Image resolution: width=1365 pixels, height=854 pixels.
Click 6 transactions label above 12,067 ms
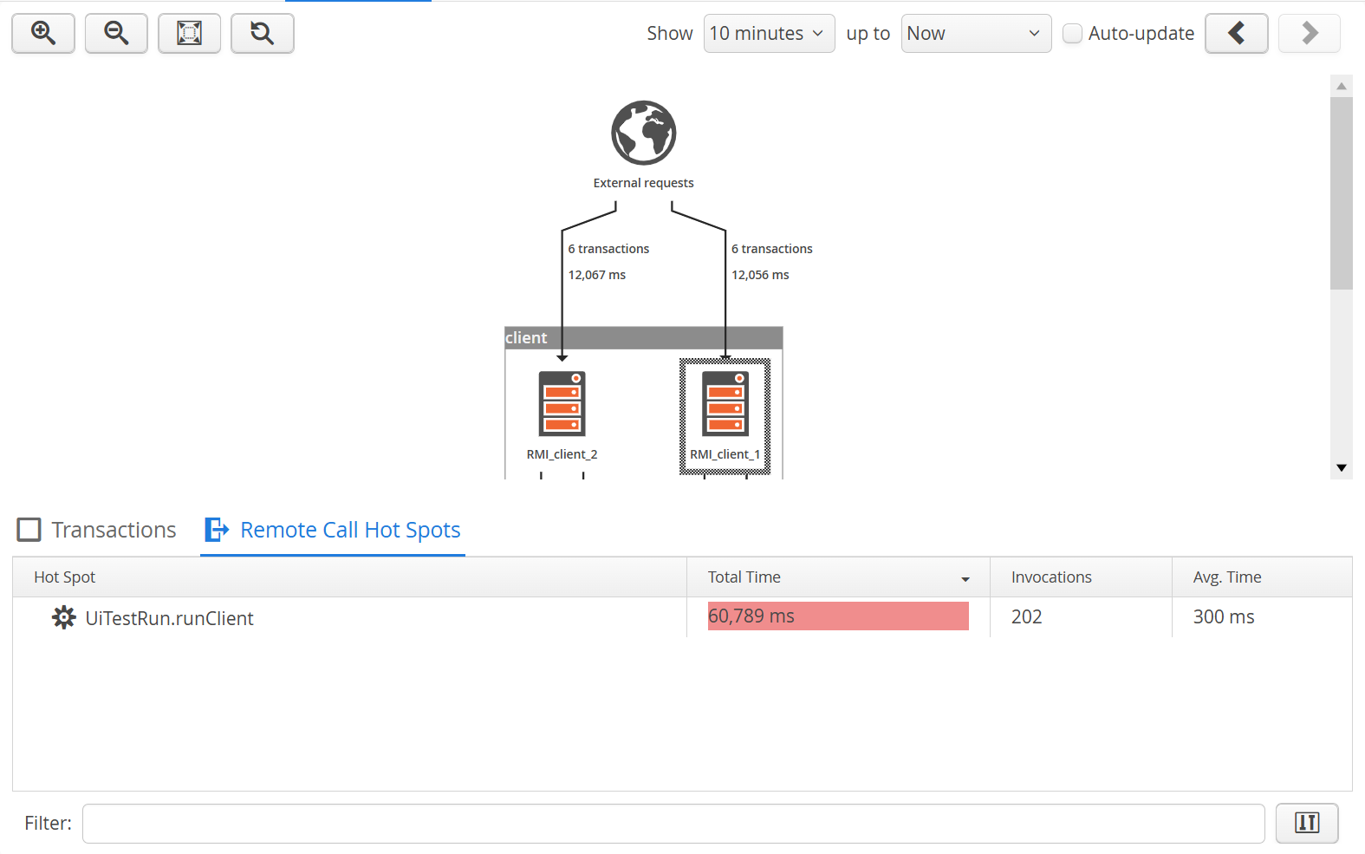tap(608, 249)
